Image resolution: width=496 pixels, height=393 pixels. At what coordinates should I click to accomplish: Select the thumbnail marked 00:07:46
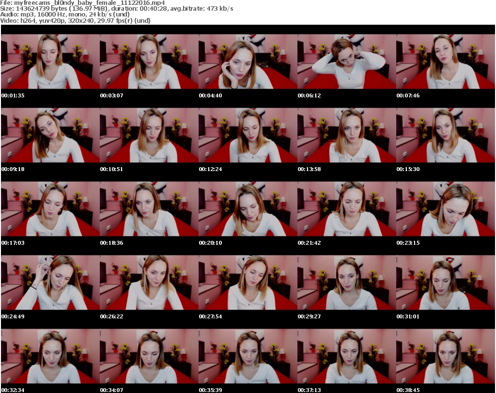[445, 62]
